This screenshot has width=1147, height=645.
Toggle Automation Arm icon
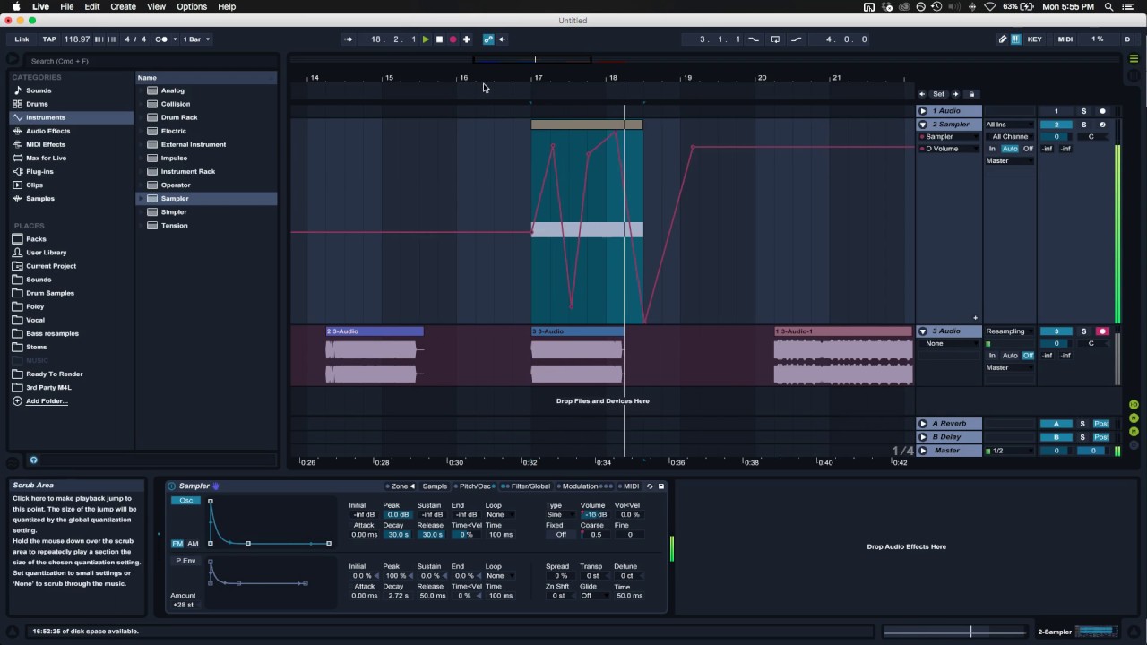488,39
